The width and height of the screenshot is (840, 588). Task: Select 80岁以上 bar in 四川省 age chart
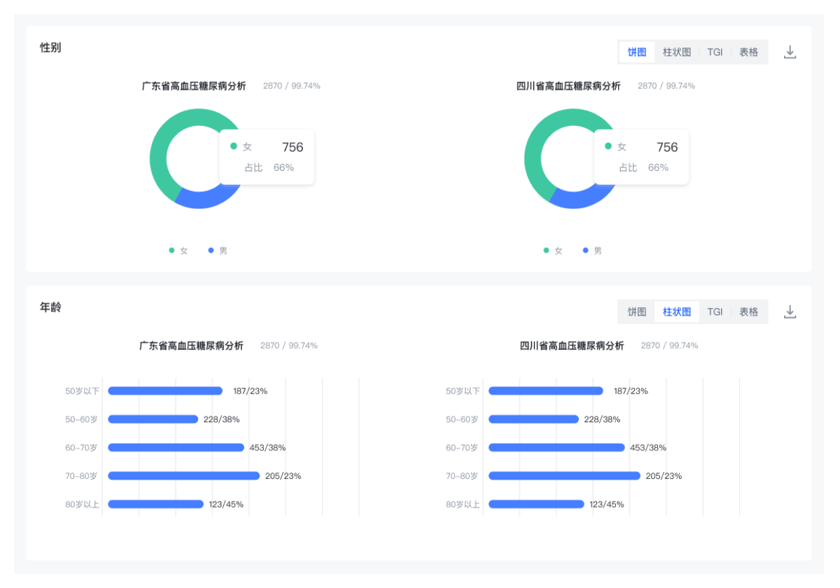(536, 504)
